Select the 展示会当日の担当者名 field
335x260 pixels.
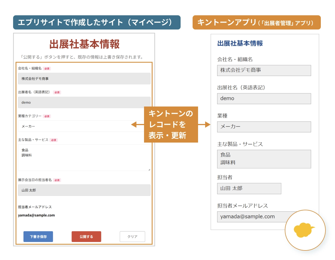(x=84, y=190)
